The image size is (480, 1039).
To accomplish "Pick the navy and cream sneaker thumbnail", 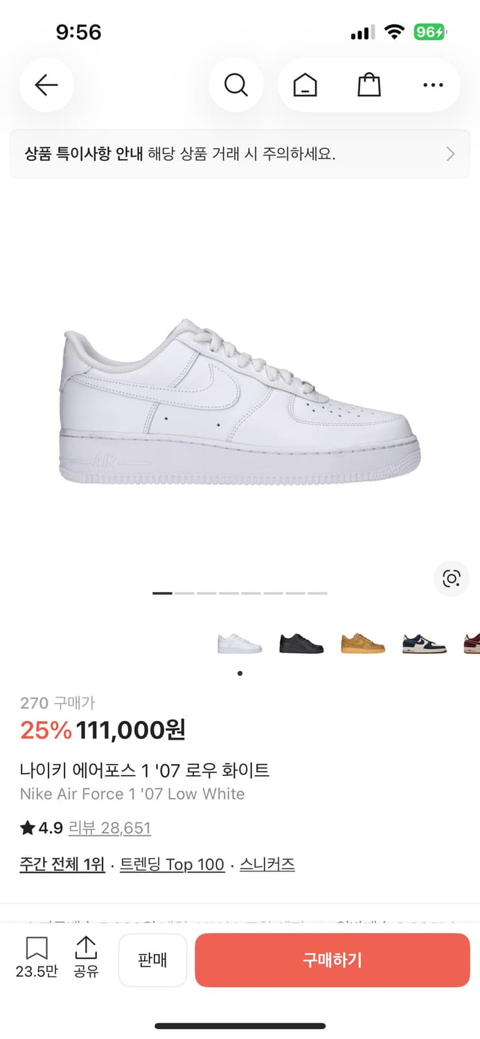I will pyautogui.click(x=425, y=643).
